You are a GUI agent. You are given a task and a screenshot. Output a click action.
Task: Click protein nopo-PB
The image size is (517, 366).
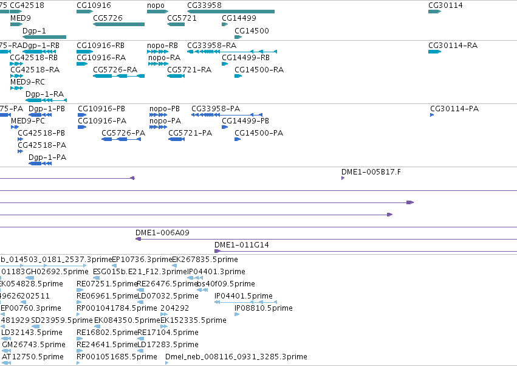click(x=159, y=115)
